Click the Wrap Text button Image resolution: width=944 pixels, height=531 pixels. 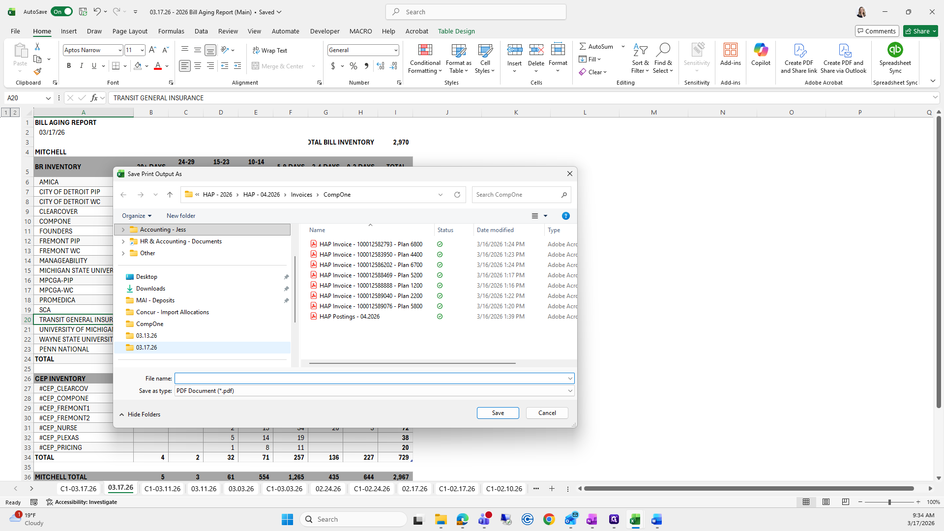(x=270, y=50)
